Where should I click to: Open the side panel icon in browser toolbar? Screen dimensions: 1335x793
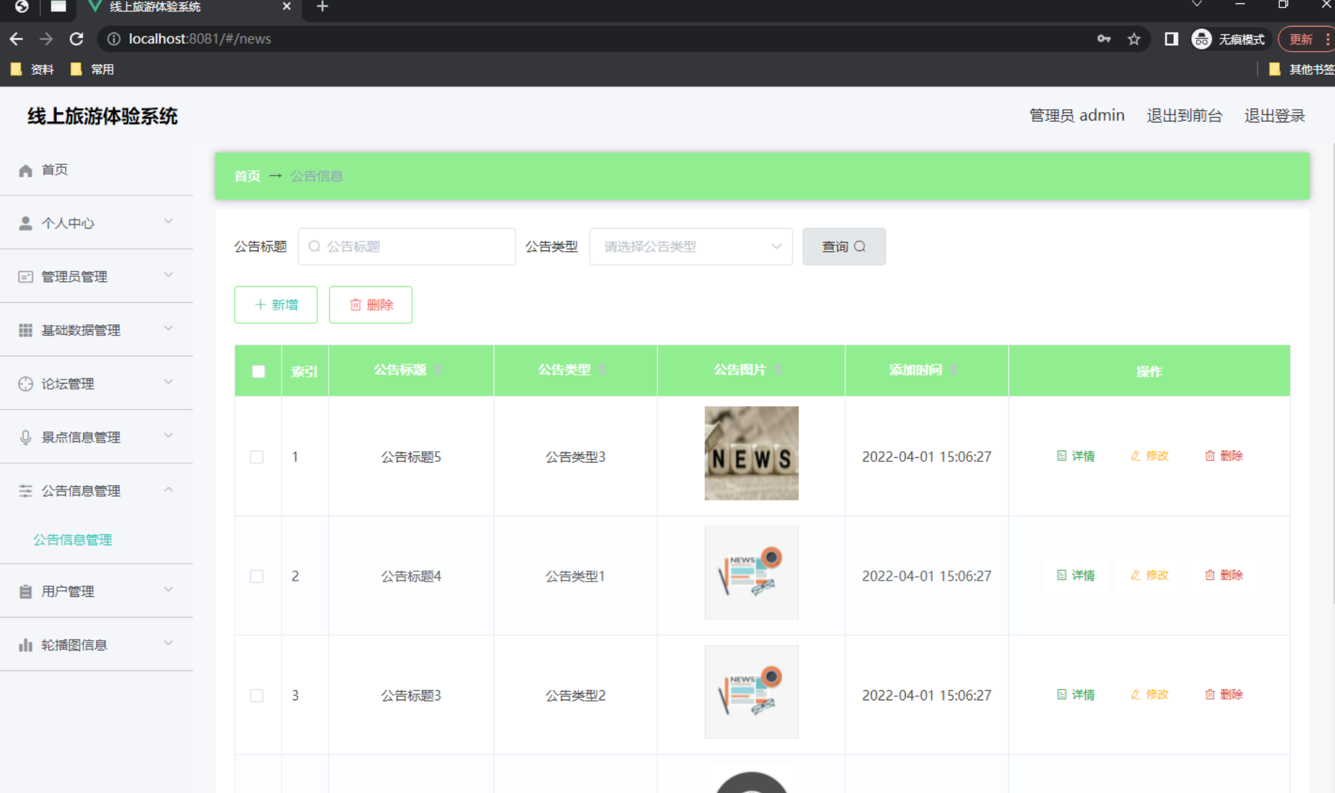1171,39
